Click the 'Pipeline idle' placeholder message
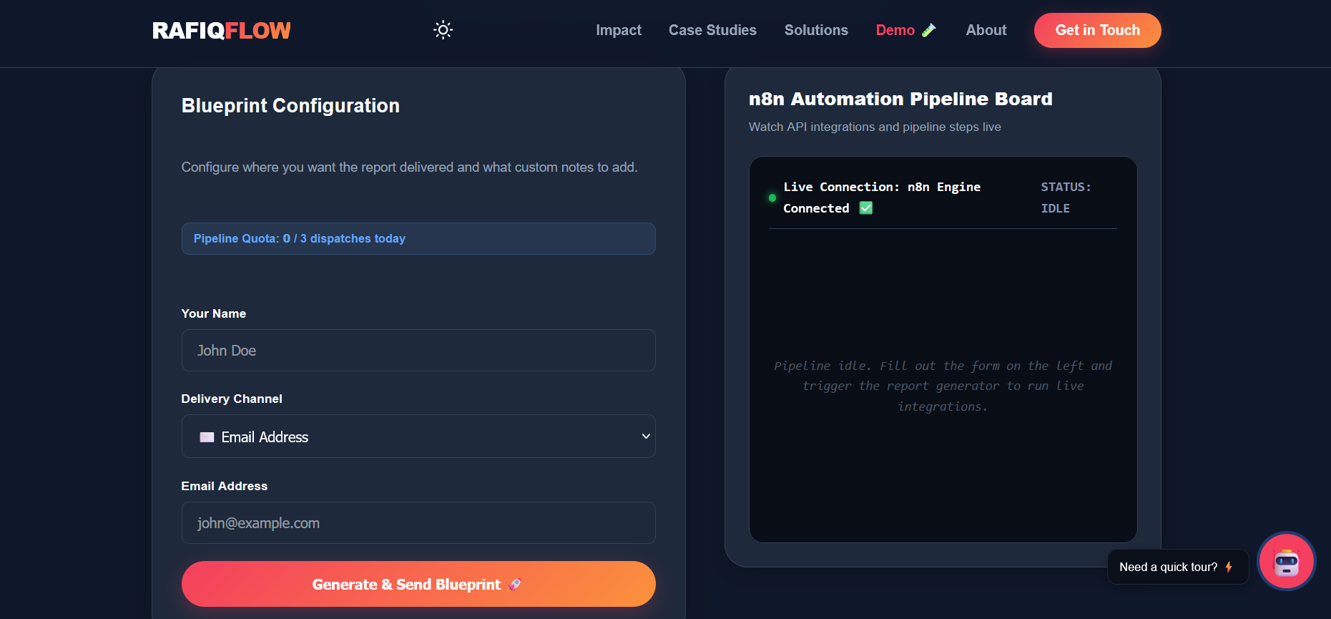The width and height of the screenshot is (1331, 619). [943, 386]
